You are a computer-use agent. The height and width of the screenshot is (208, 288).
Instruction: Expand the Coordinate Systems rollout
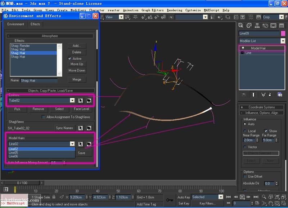261,107
